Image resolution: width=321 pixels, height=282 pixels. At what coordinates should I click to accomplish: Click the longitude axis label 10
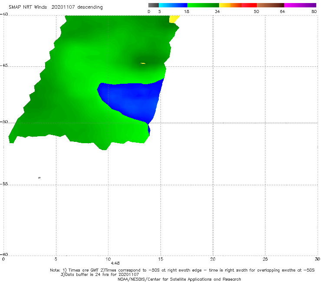pyautogui.click(x=108, y=259)
